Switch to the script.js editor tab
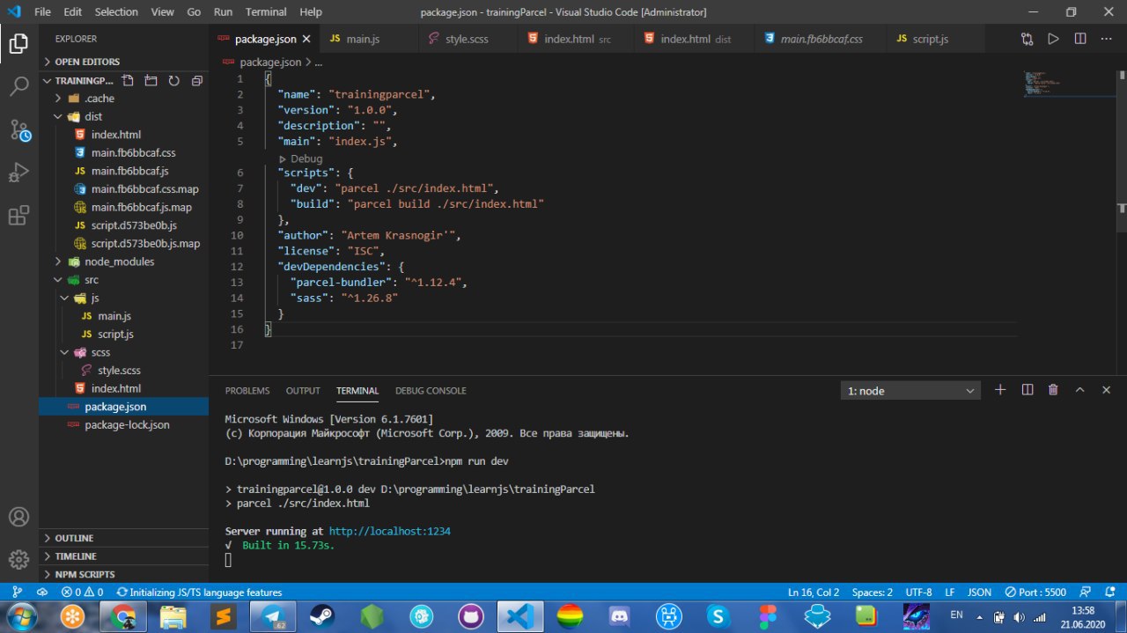Screen dimensions: 1127x633 [930, 39]
